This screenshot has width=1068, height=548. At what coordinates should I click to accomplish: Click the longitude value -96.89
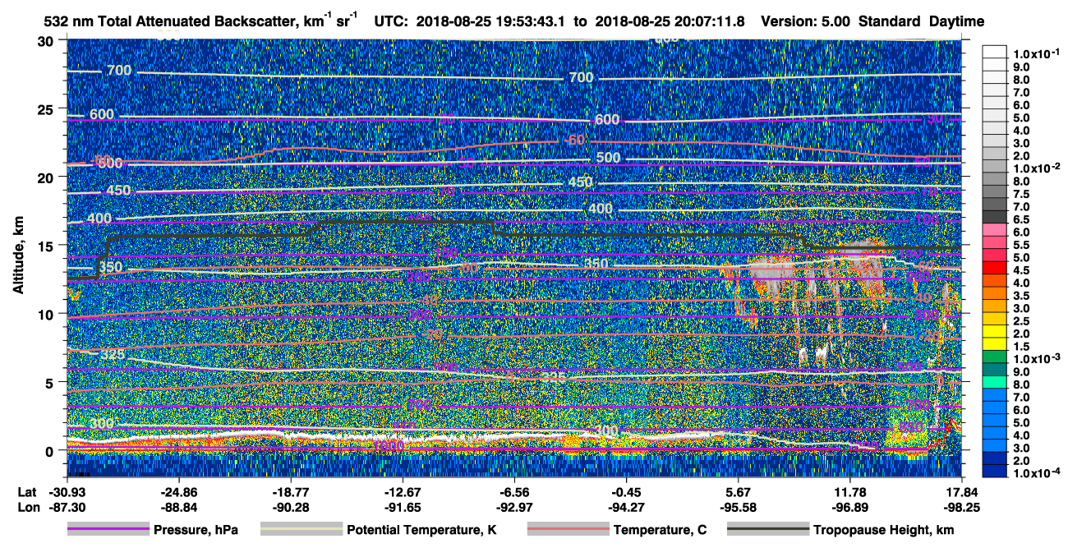click(x=850, y=508)
